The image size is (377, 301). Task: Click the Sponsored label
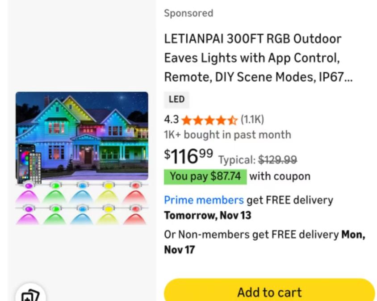(188, 13)
